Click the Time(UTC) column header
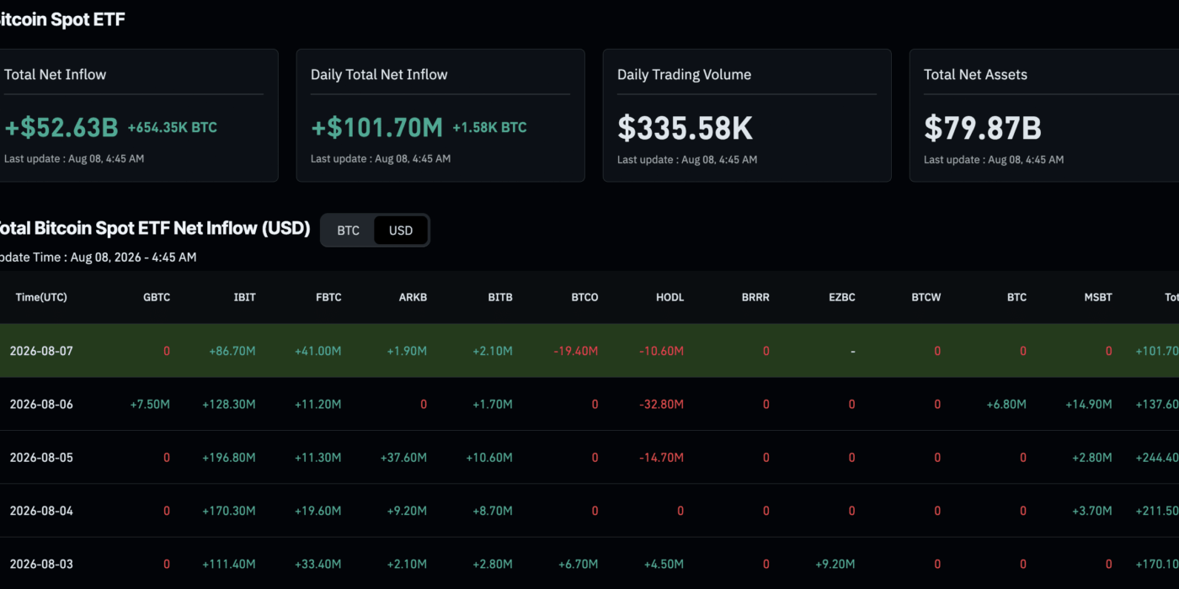The height and width of the screenshot is (589, 1179). point(41,297)
